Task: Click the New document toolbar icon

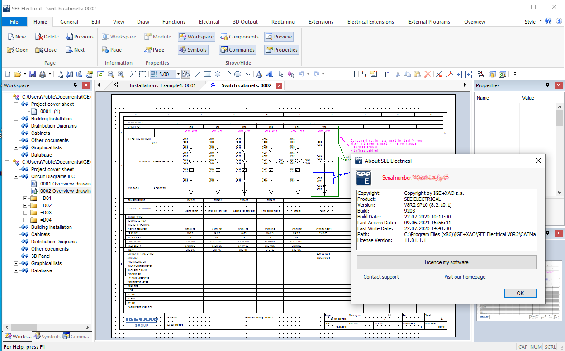Action: [8, 74]
